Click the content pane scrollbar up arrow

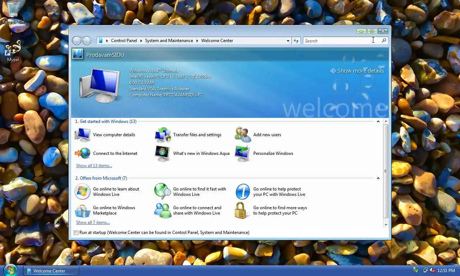pos(386,121)
